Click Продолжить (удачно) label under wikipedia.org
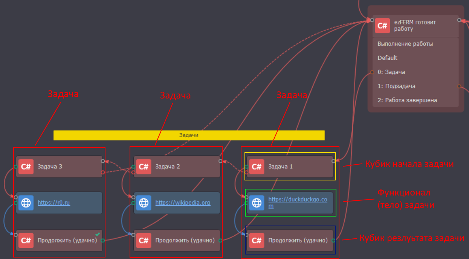The image size is (469, 259). coord(185,240)
